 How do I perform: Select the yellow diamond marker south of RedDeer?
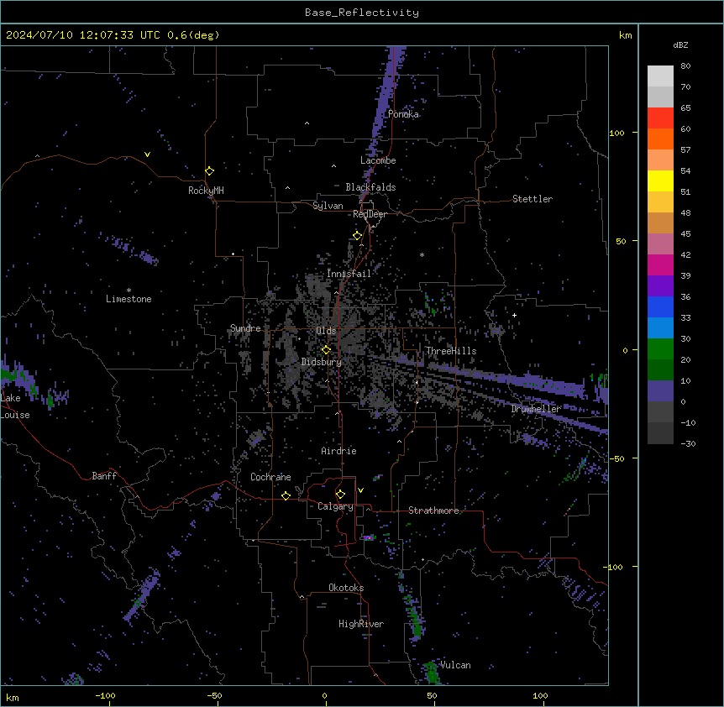(357, 236)
